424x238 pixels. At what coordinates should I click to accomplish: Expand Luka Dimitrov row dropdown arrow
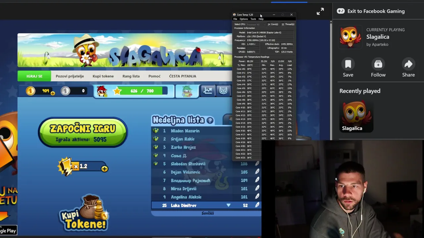[228, 205]
